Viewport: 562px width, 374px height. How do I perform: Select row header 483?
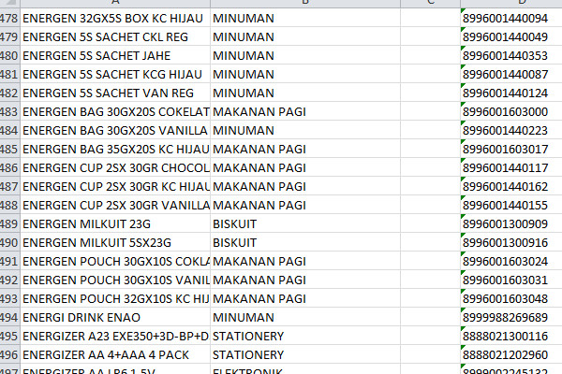tap(9, 111)
